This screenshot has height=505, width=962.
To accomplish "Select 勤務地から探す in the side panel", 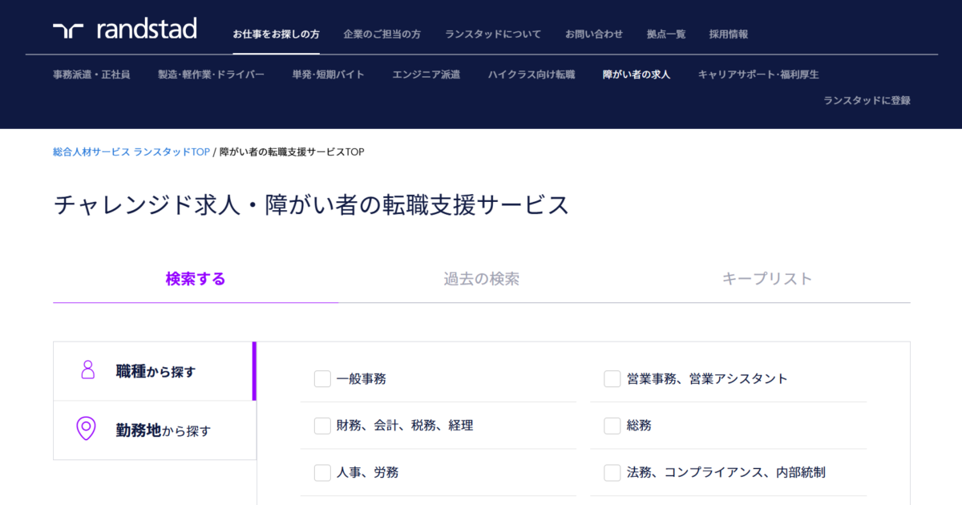I will pos(163,430).
